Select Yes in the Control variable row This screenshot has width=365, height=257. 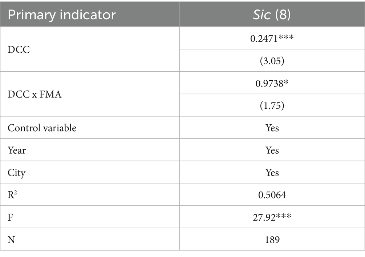tap(272, 128)
